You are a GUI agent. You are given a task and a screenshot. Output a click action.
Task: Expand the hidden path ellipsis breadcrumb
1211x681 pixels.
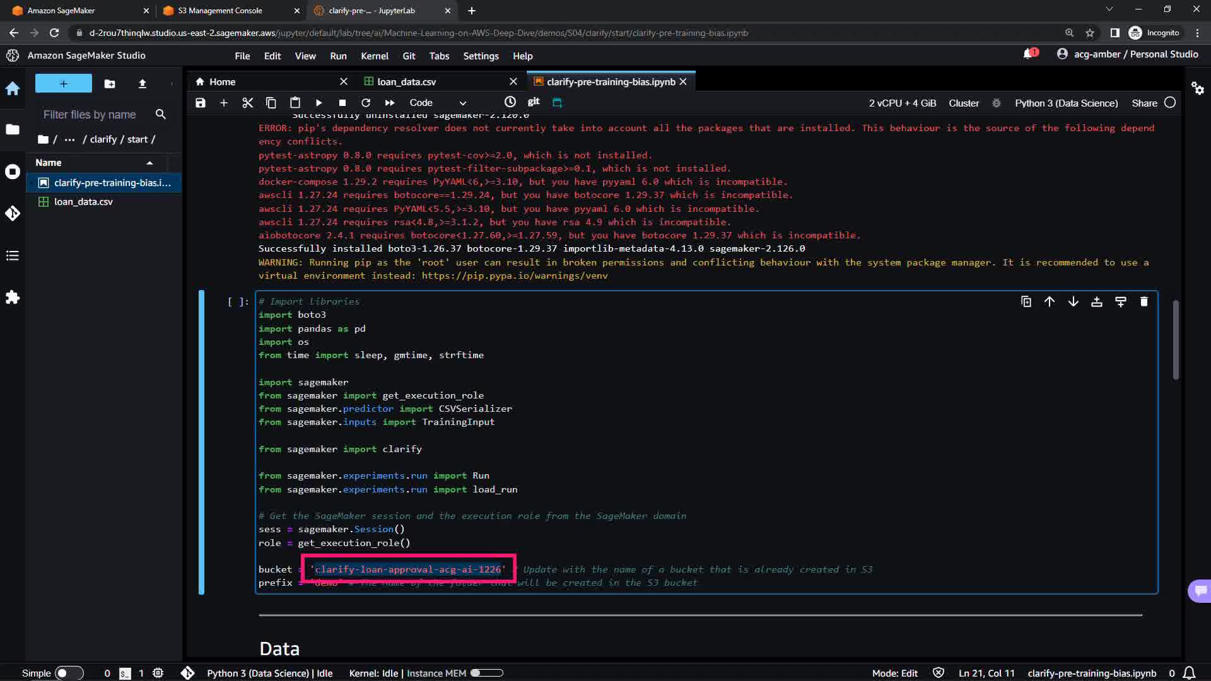69,139
